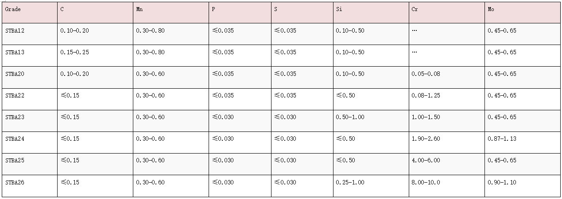The height and width of the screenshot is (199, 562).
Task: Select the STBA24 grade cell
Action: [15, 139]
